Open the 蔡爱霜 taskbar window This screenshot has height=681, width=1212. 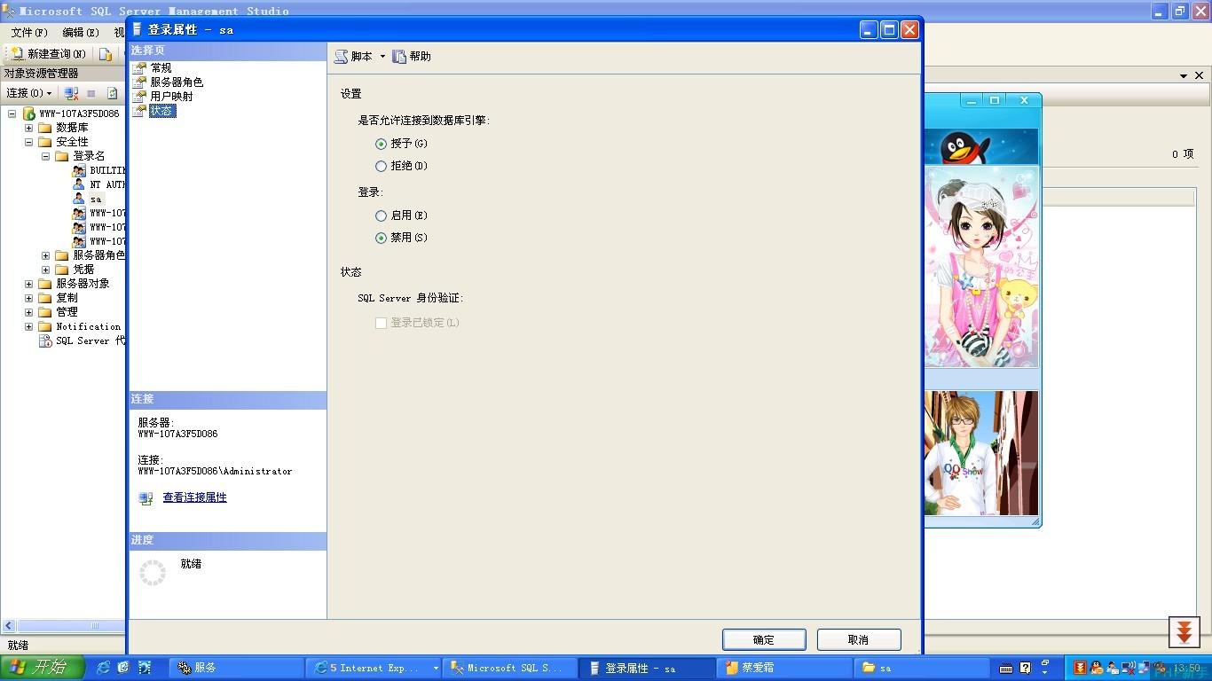(x=784, y=668)
